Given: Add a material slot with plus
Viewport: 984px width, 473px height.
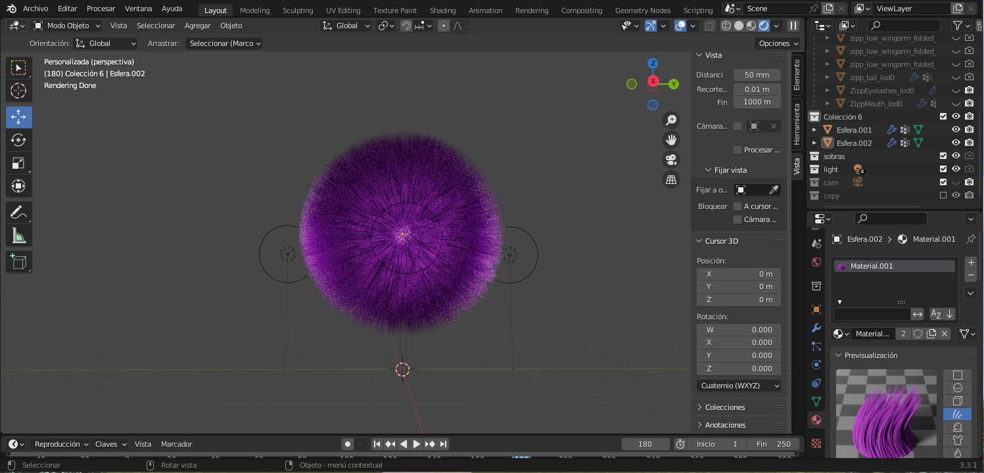Looking at the screenshot, I should coord(971,262).
